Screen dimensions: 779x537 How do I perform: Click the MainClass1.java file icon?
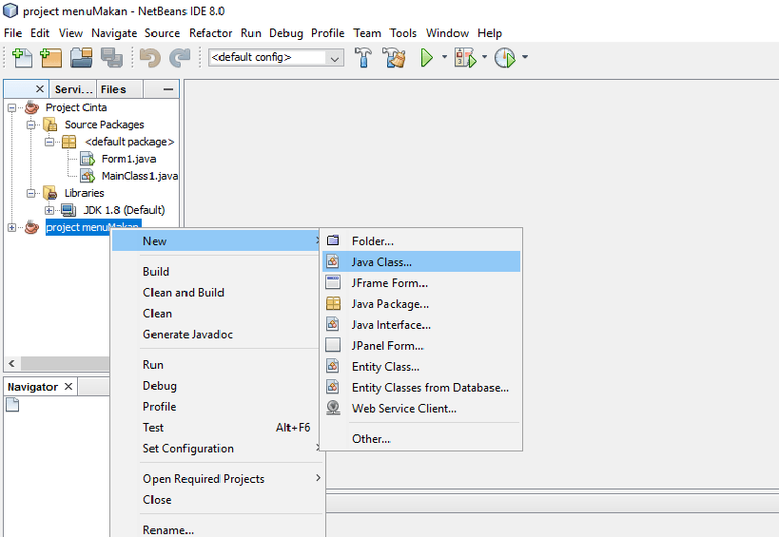88,176
